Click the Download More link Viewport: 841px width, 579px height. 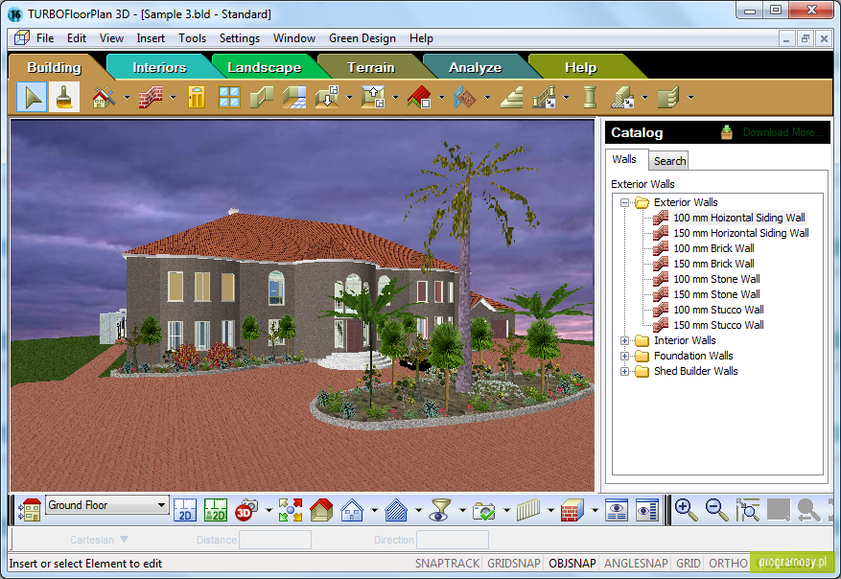pos(783,132)
